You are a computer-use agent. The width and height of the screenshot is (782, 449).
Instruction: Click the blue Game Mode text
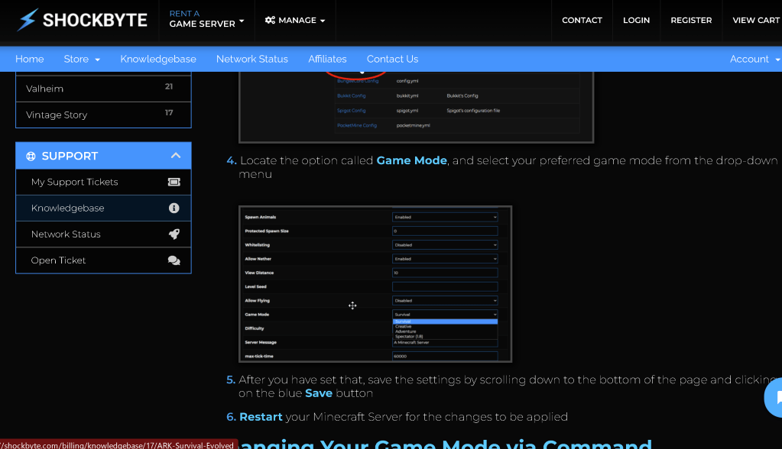[411, 160]
